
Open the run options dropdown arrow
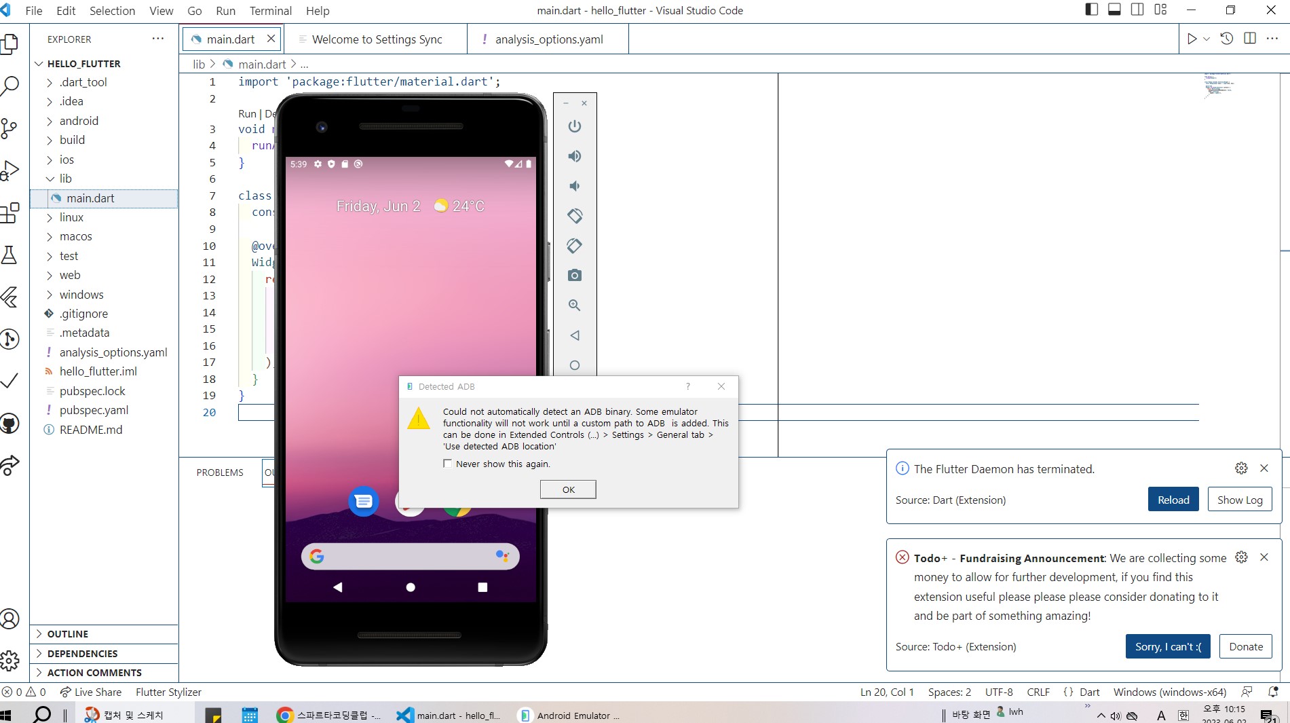click(1207, 39)
